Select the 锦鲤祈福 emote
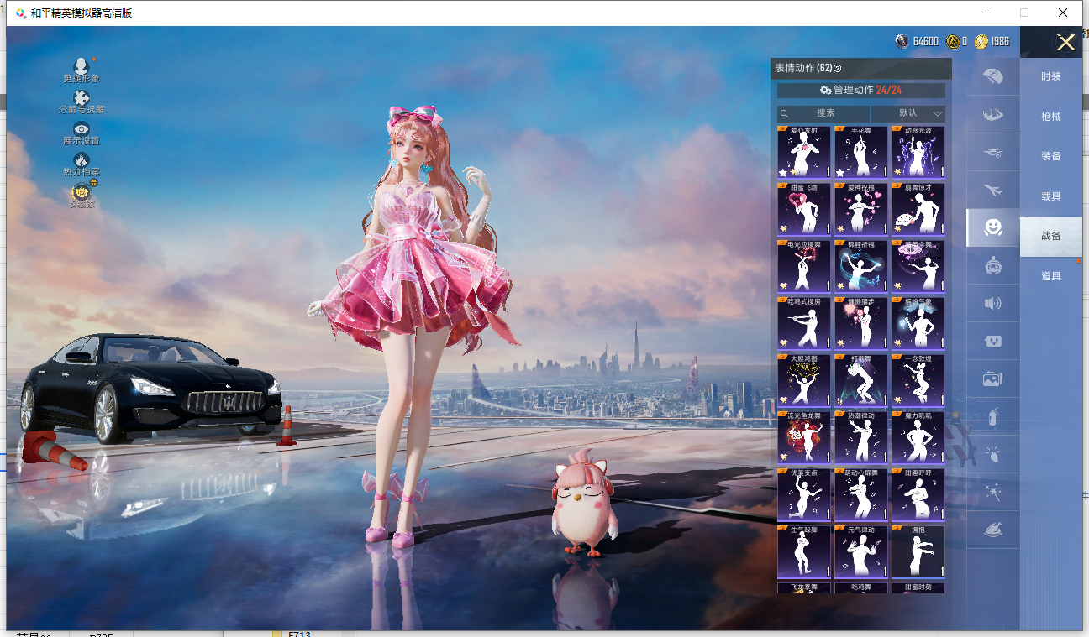The width and height of the screenshot is (1089, 637). click(x=861, y=266)
